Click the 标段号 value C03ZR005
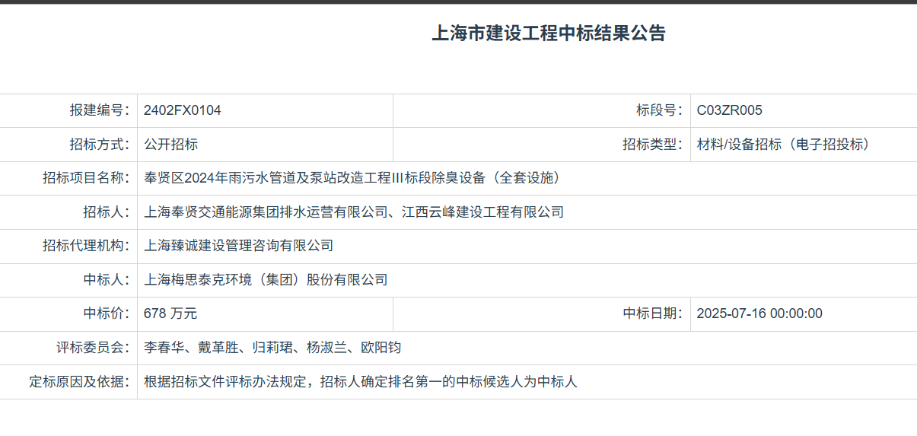The image size is (917, 436). [729, 110]
